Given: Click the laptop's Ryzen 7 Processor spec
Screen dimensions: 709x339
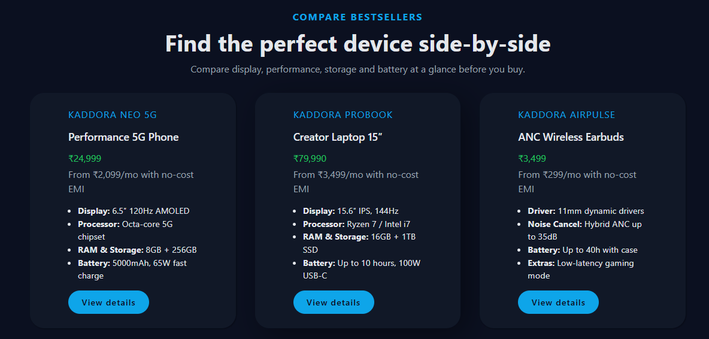Looking at the screenshot, I should coord(356,224).
